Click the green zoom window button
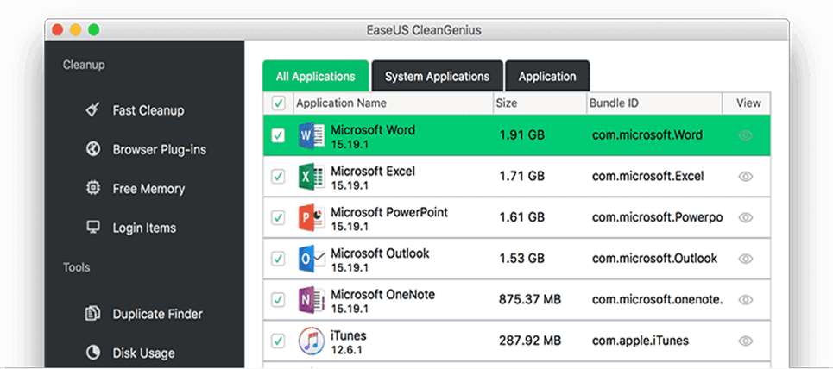 (93, 29)
